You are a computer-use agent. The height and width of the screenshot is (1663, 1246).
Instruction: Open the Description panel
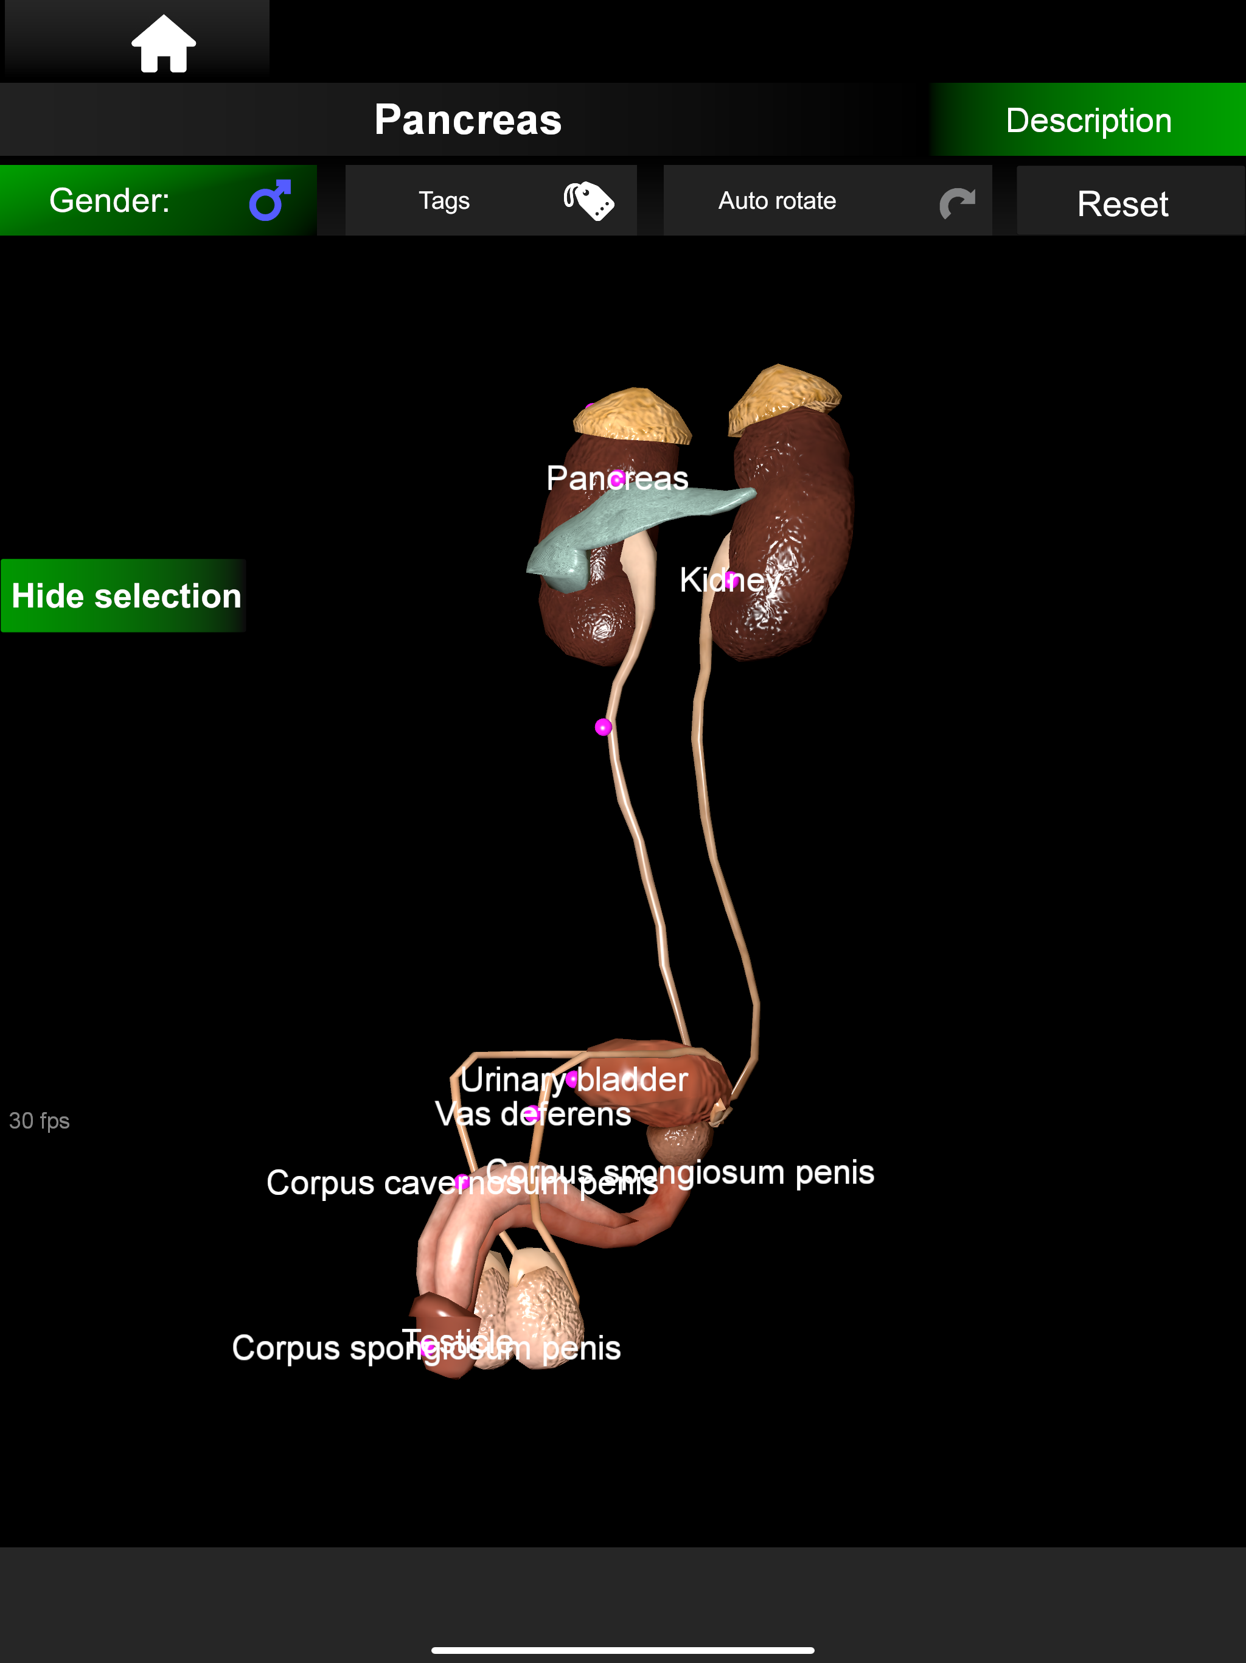(1087, 121)
